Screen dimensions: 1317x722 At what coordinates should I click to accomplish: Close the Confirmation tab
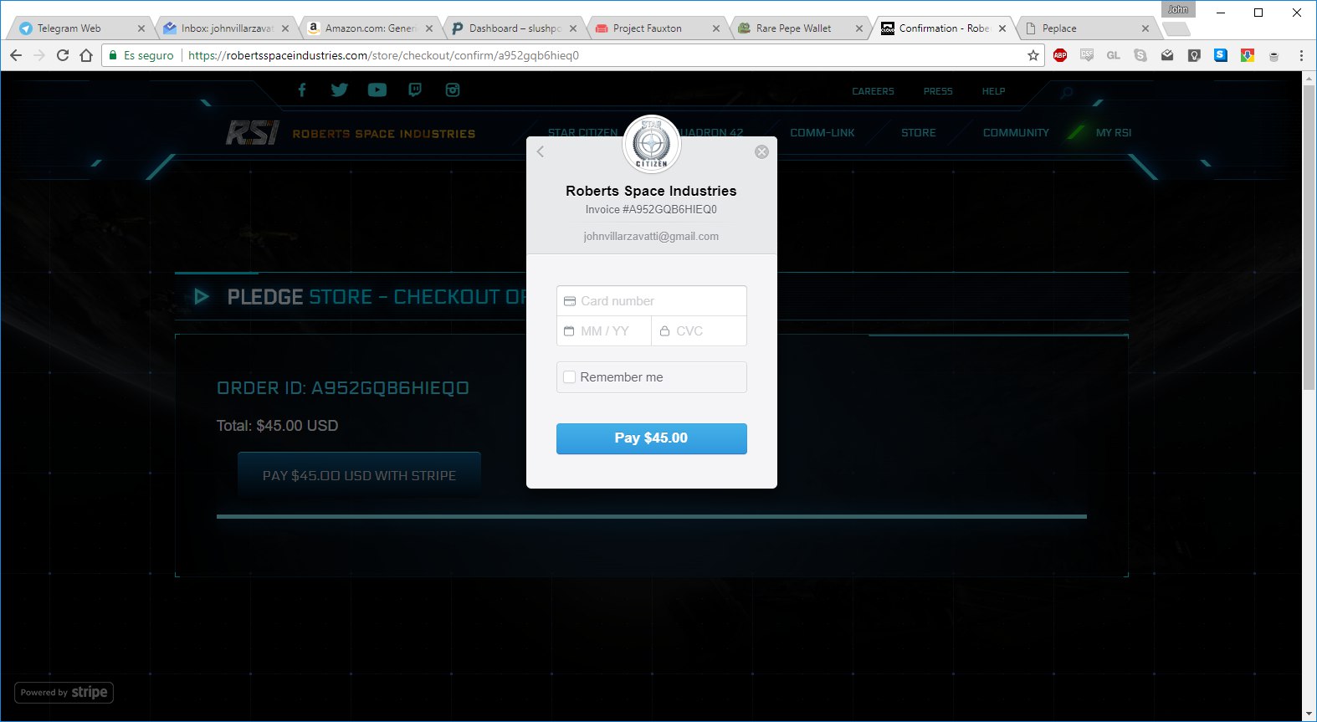click(x=1002, y=28)
